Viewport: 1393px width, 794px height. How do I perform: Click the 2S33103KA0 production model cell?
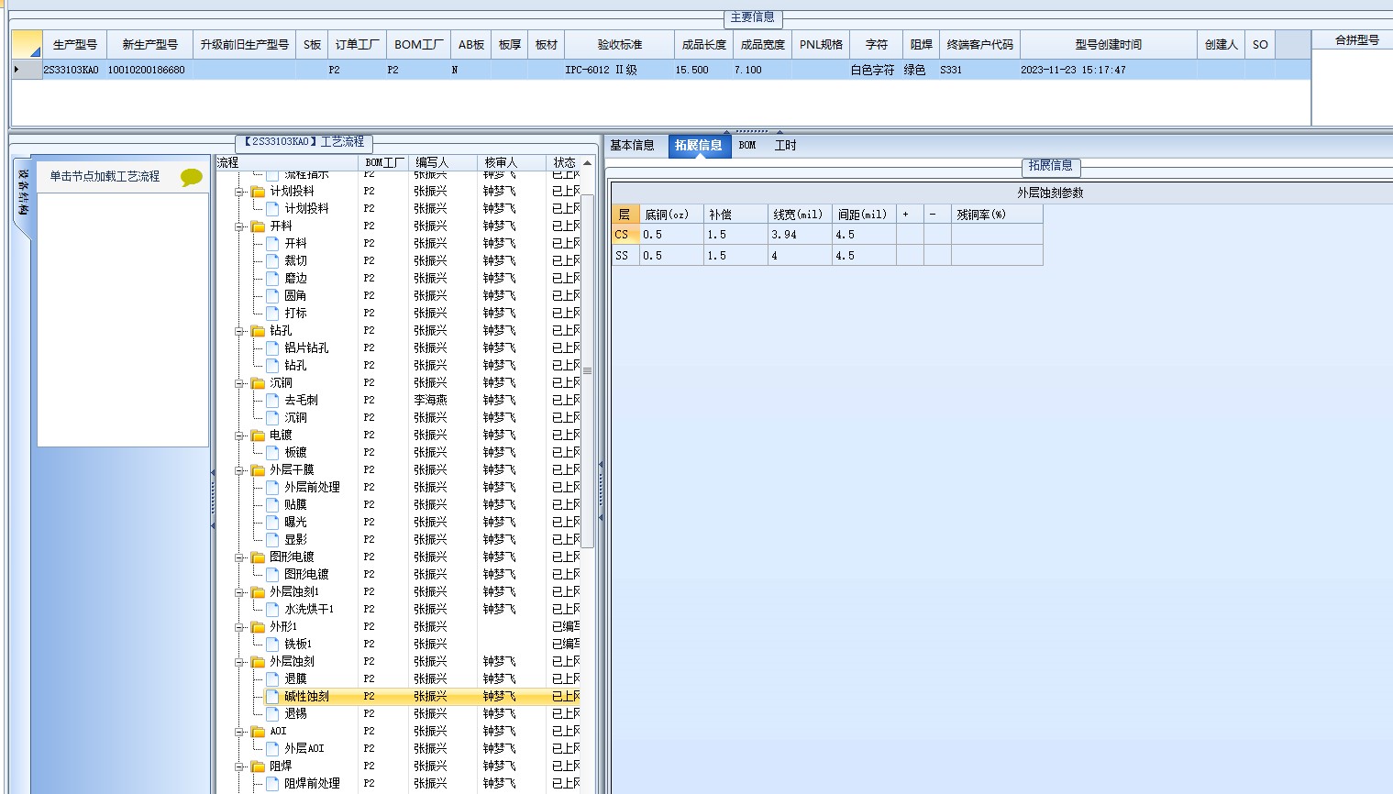pyautogui.click(x=74, y=70)
